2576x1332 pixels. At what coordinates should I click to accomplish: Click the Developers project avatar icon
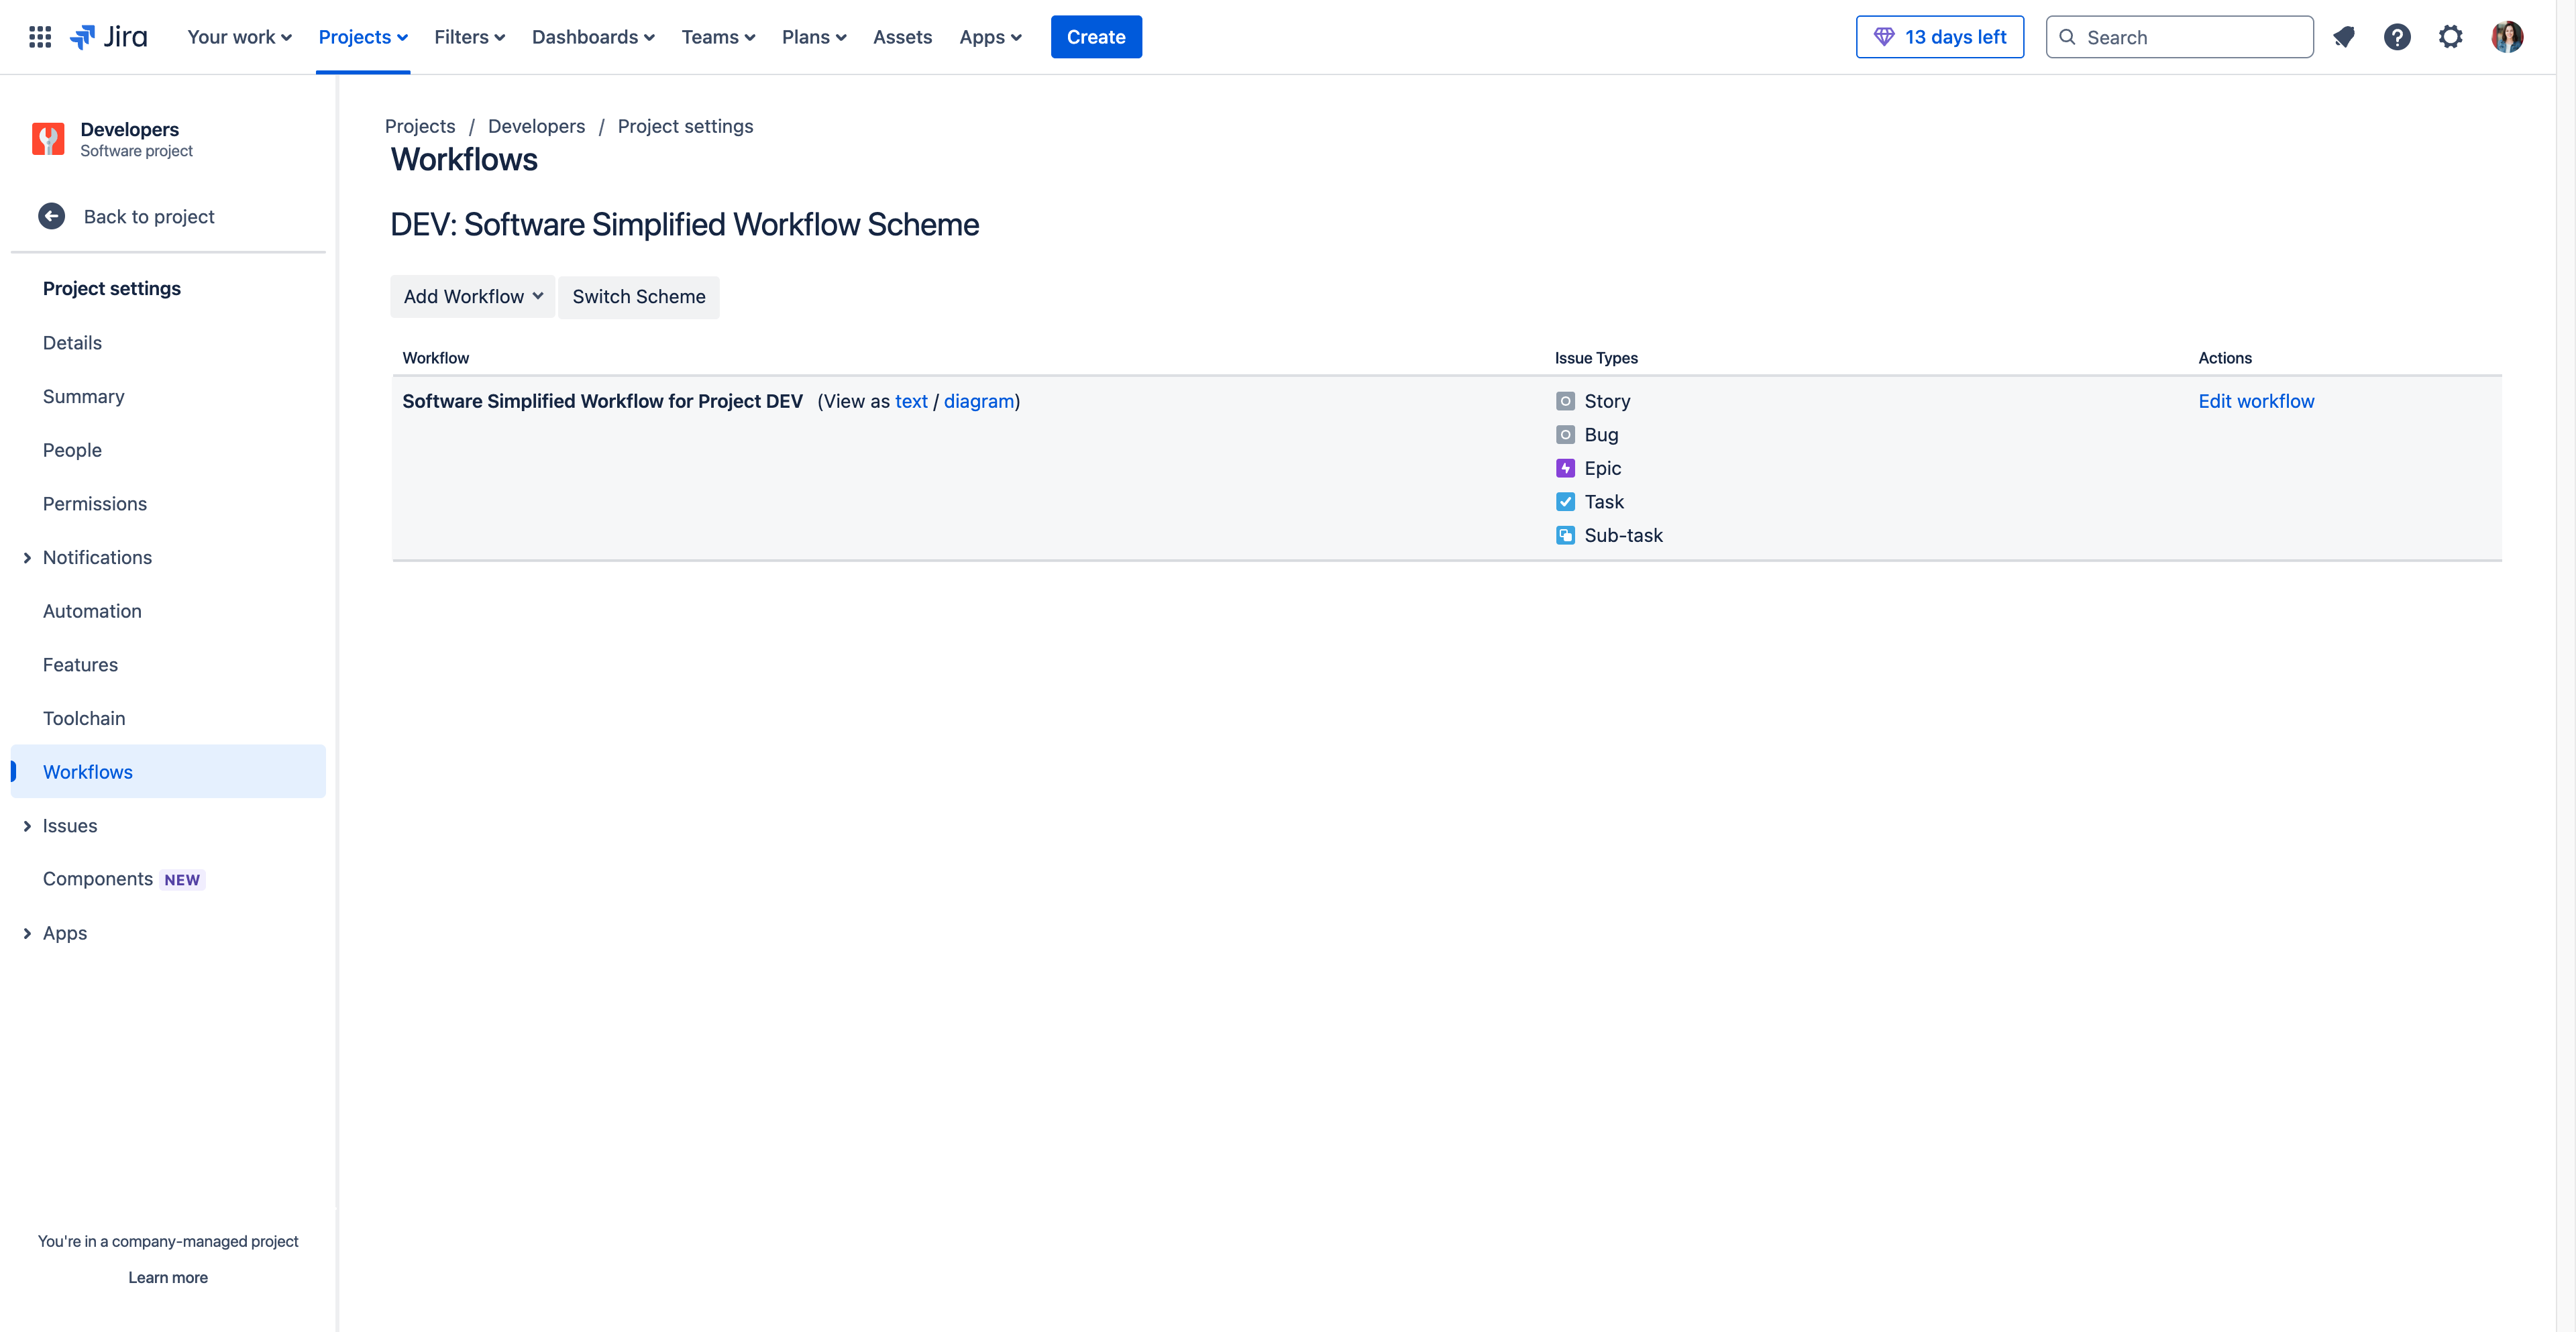(x=48, y=139)
